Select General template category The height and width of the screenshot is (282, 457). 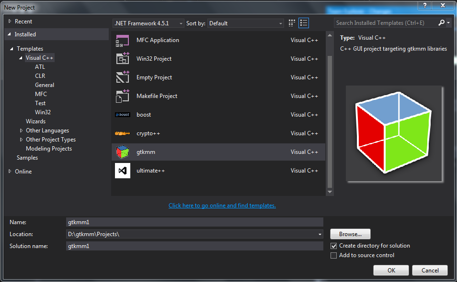(45, 85)
